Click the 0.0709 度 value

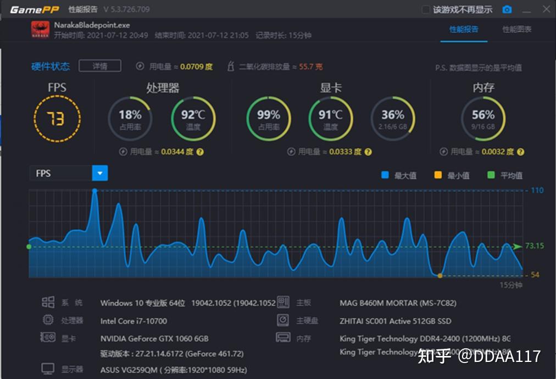[x=196, y=66]
